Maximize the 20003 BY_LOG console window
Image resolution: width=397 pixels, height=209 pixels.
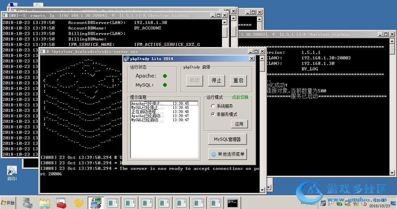[x=386, y=34]
